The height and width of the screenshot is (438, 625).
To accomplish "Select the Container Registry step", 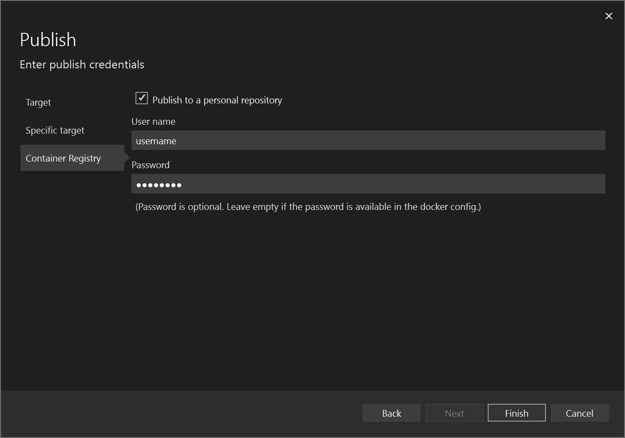I will [x=63, y=158].
